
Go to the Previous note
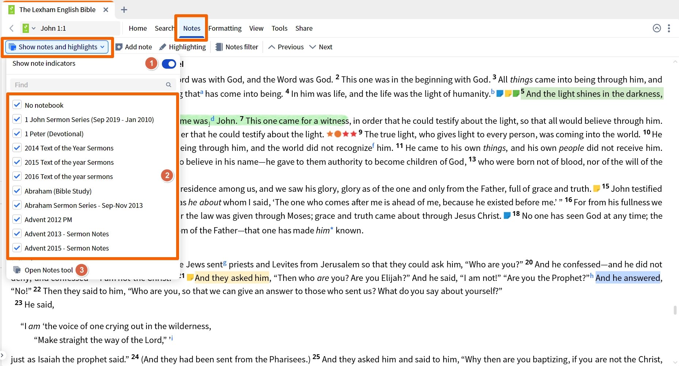coord(286,47)
